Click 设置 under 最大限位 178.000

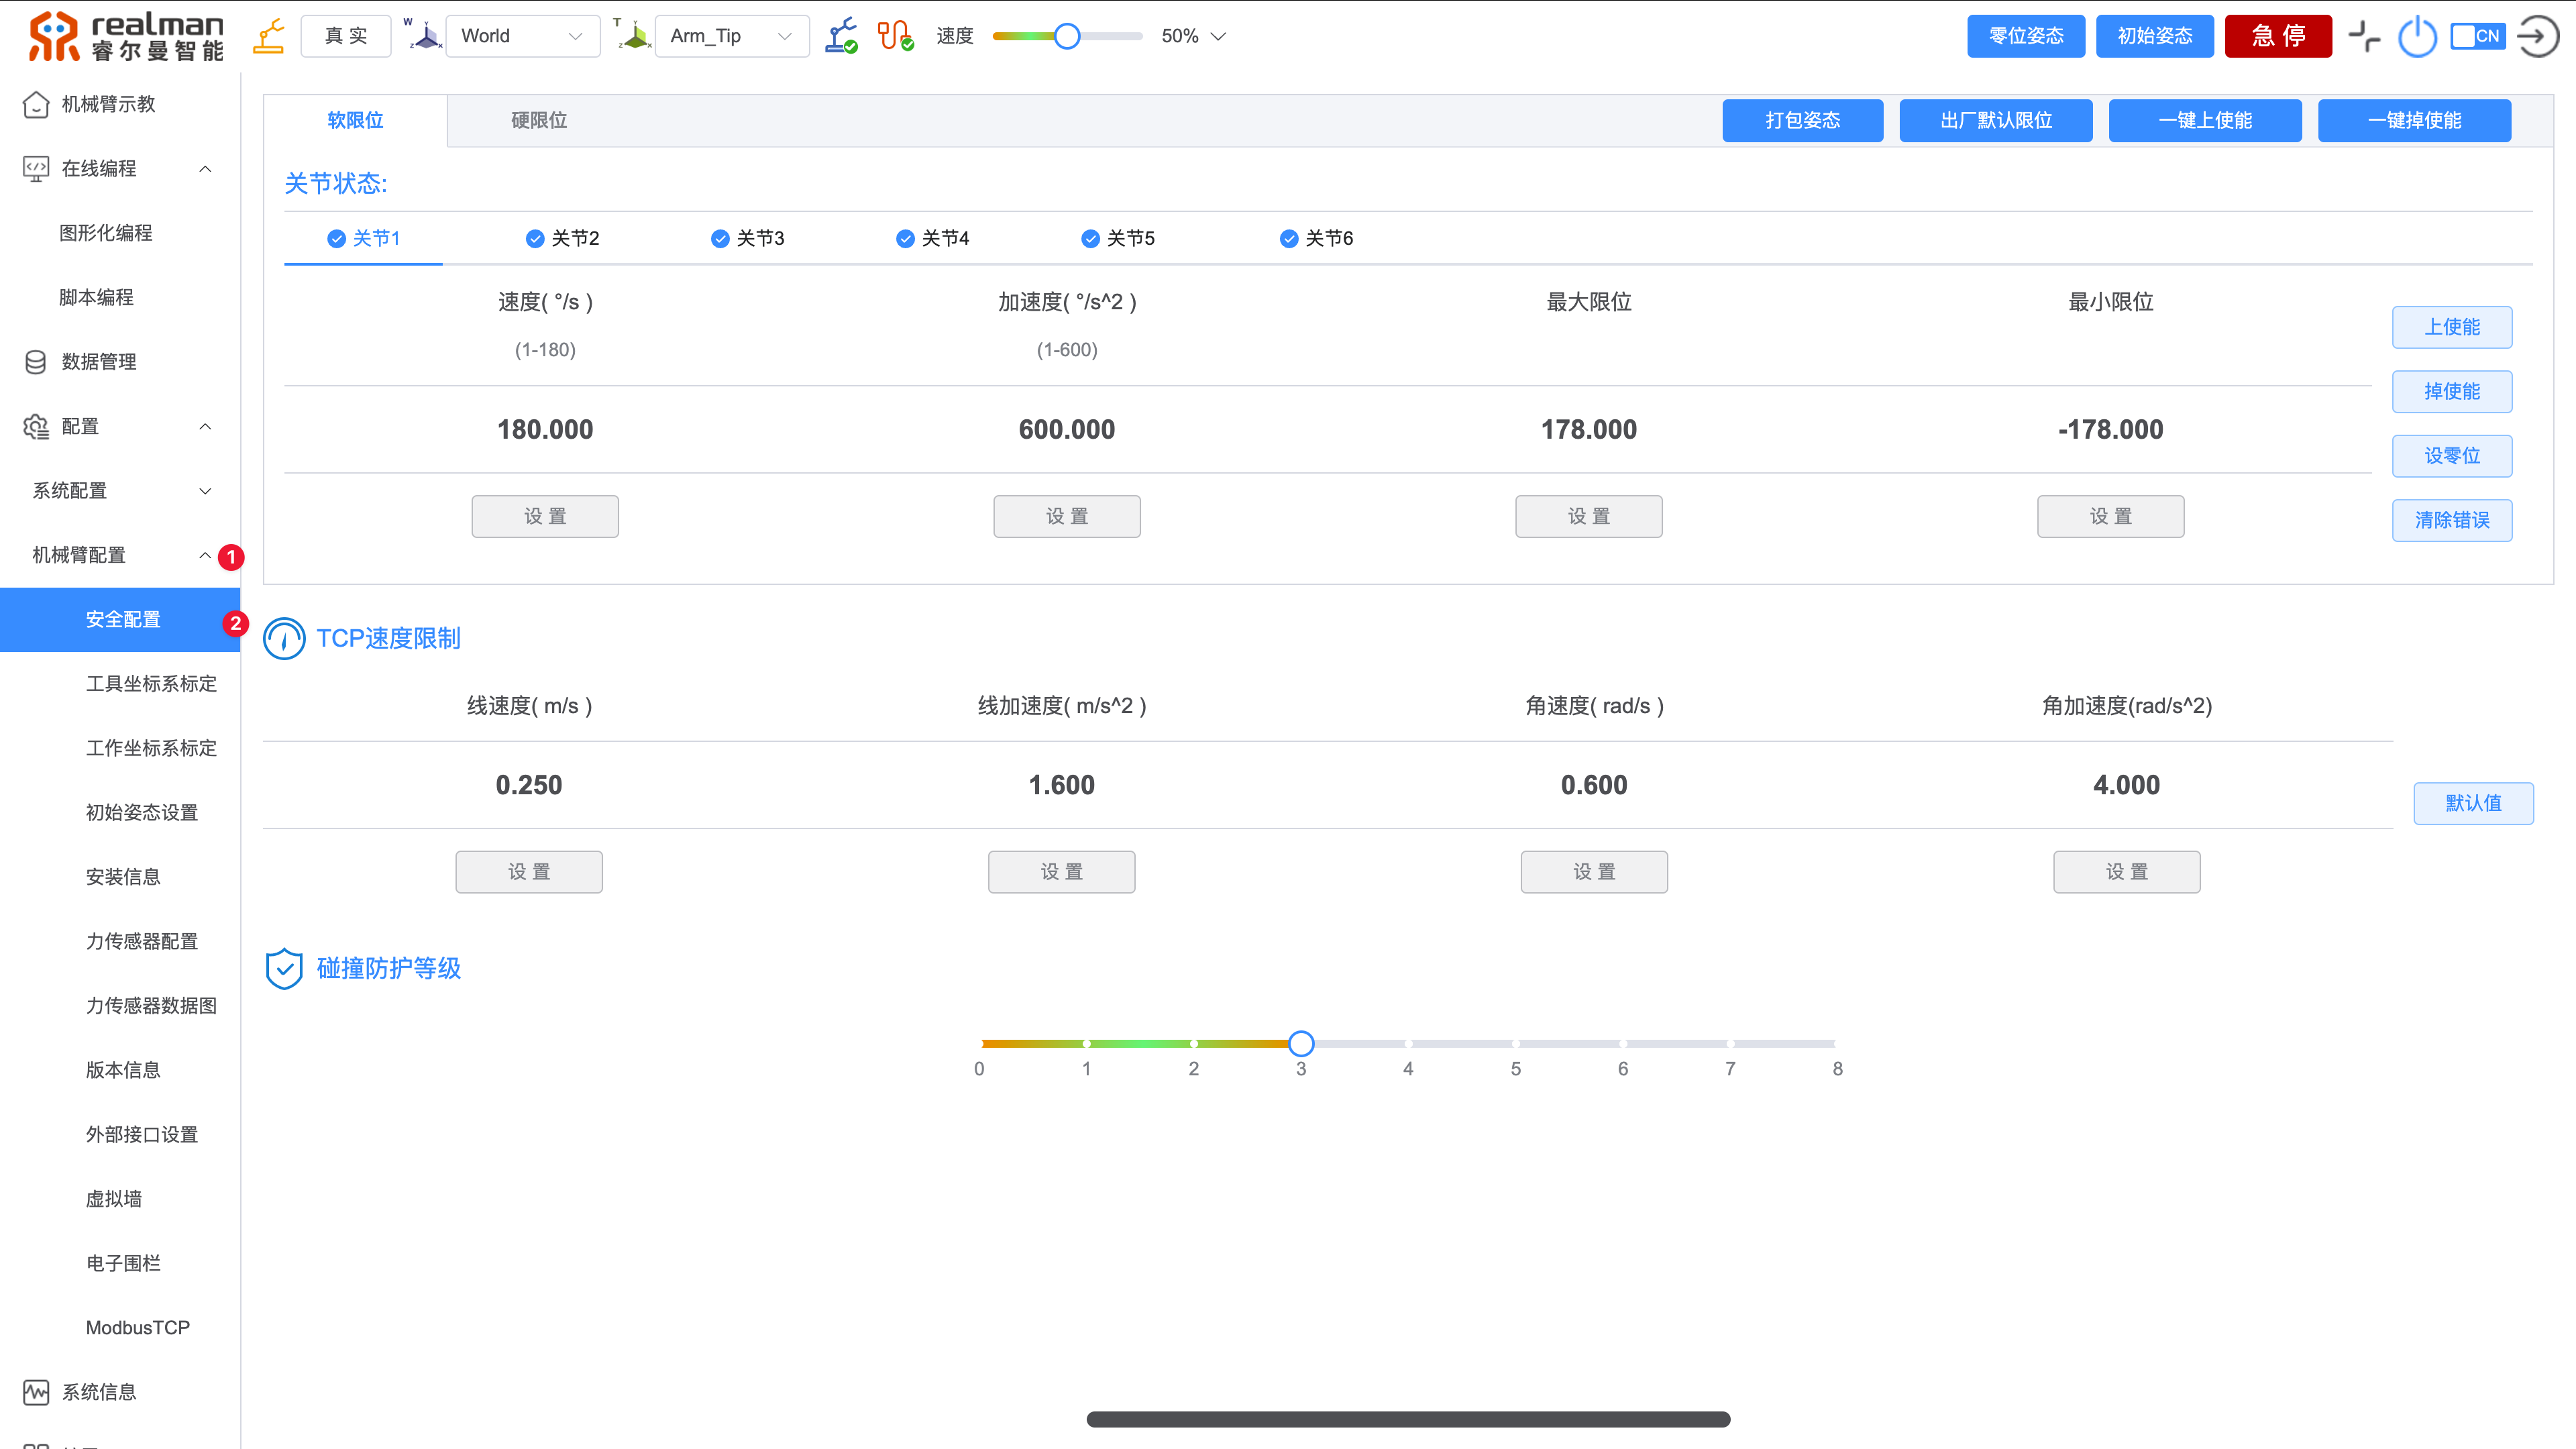tap(1589, 516)
